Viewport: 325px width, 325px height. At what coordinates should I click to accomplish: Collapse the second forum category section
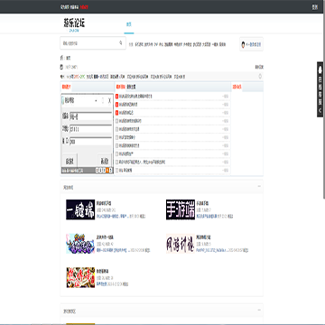point(259,311)
